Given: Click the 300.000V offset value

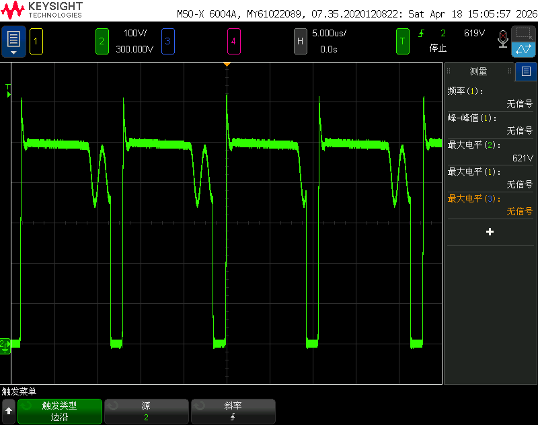Looking at the screenshot, I should coord(134,49).
